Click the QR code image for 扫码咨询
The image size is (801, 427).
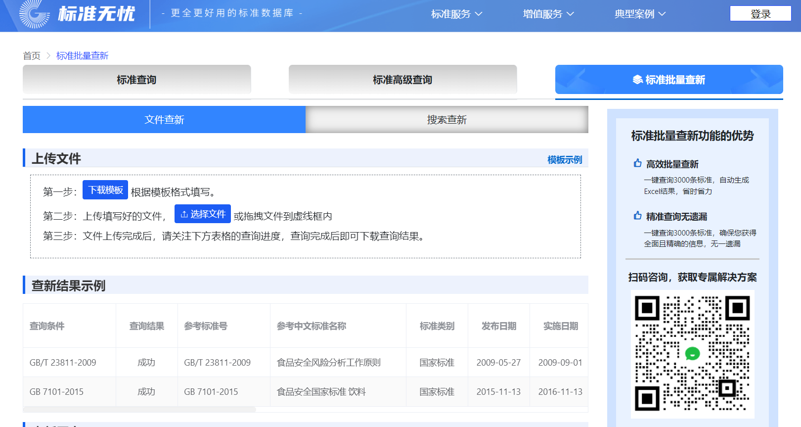tap(692, 354)
